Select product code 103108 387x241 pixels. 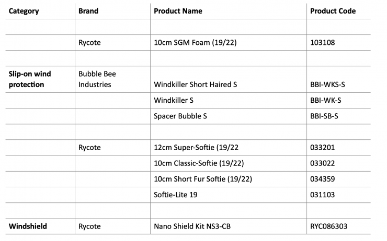point(324,42)
